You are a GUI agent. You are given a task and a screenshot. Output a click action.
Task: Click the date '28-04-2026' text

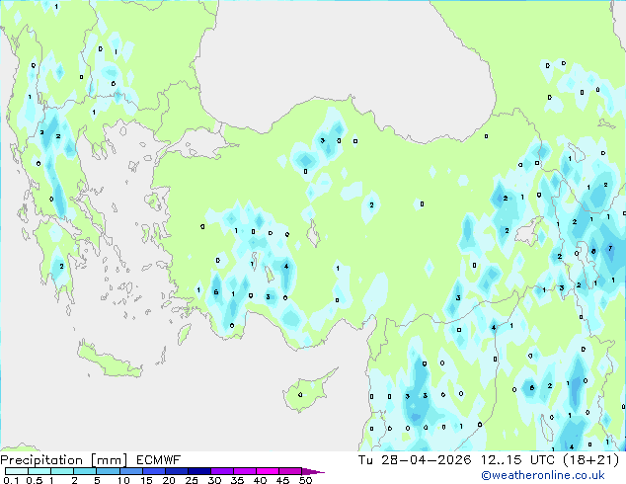coord(426,460)
